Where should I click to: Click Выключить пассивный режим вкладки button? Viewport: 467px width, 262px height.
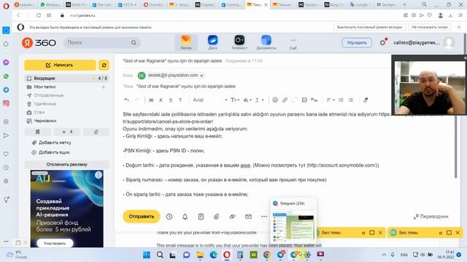(x=369, y=27)
